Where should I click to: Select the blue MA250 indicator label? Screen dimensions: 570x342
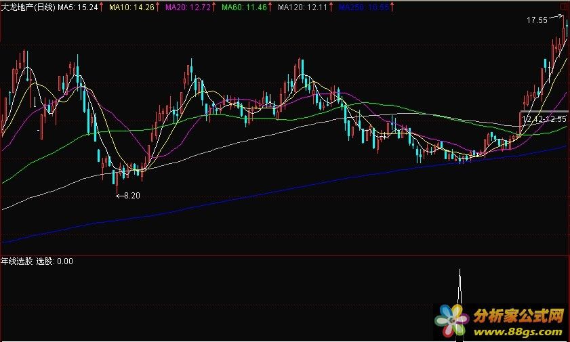click(364, 7)
